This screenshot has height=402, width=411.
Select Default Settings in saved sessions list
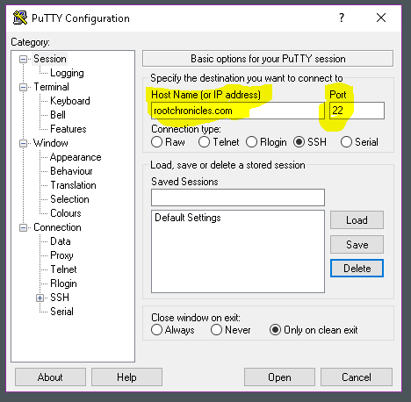188,218
